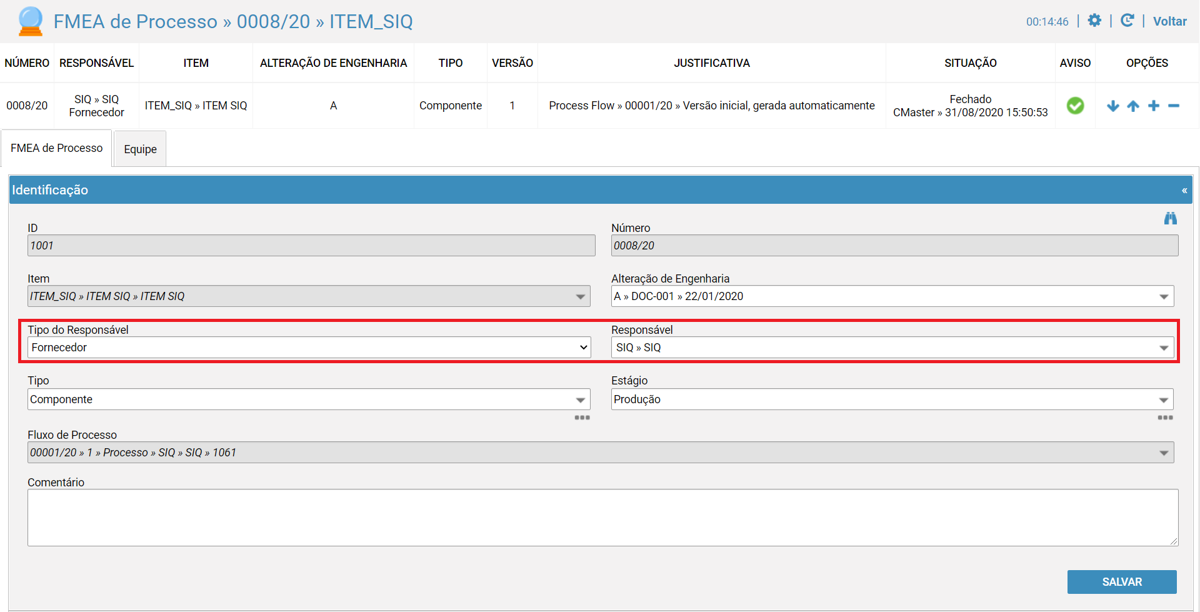The height and width of the screenshot is (612, 1200).
Task: Collapse the Identificação panel
Action: [1184, 191]
